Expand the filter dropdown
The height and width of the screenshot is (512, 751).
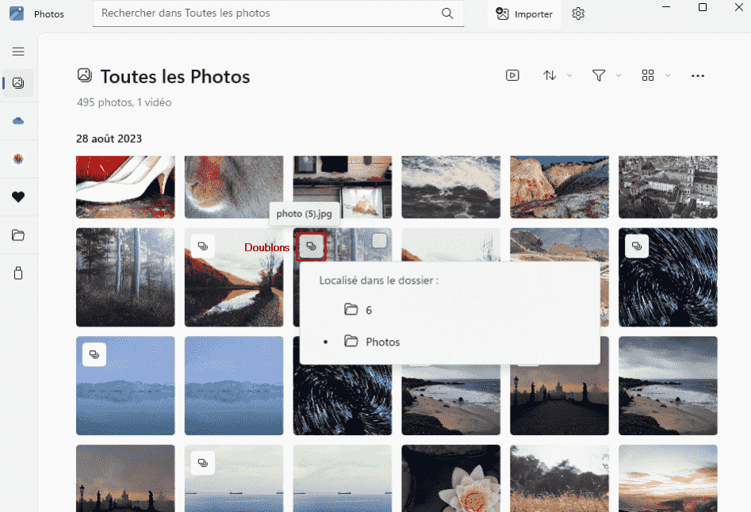[607, 75]
